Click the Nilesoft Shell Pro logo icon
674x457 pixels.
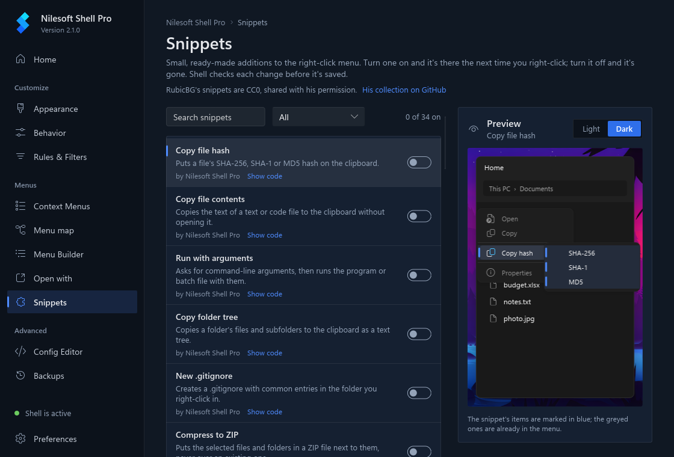(x=23, y=23)
